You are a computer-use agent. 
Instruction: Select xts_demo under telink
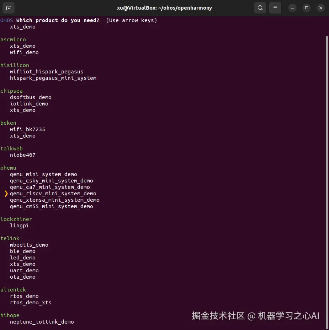[22, 264]
